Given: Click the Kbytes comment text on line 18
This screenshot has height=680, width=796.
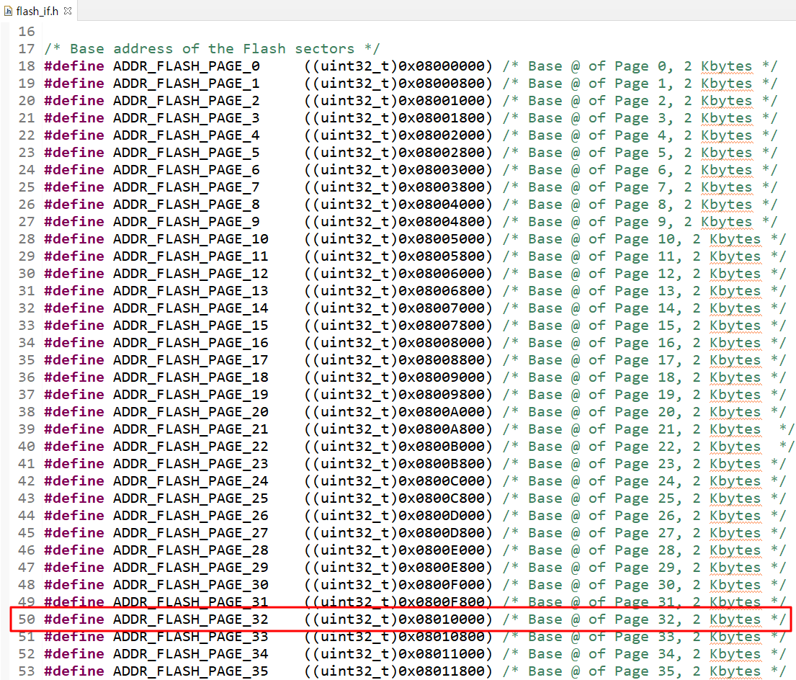Looking at the screenshot, I should (726, 66).
